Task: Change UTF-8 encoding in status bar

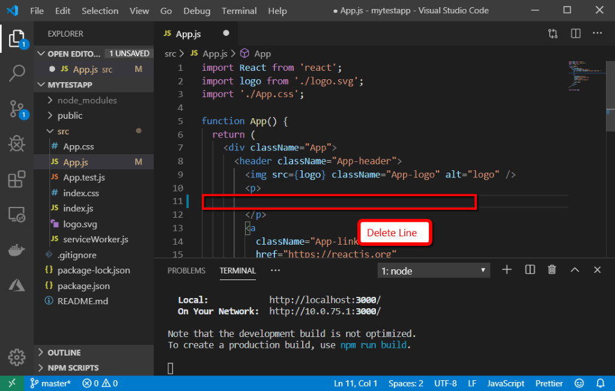Action: pyautogui.click(x=445, y=383)
